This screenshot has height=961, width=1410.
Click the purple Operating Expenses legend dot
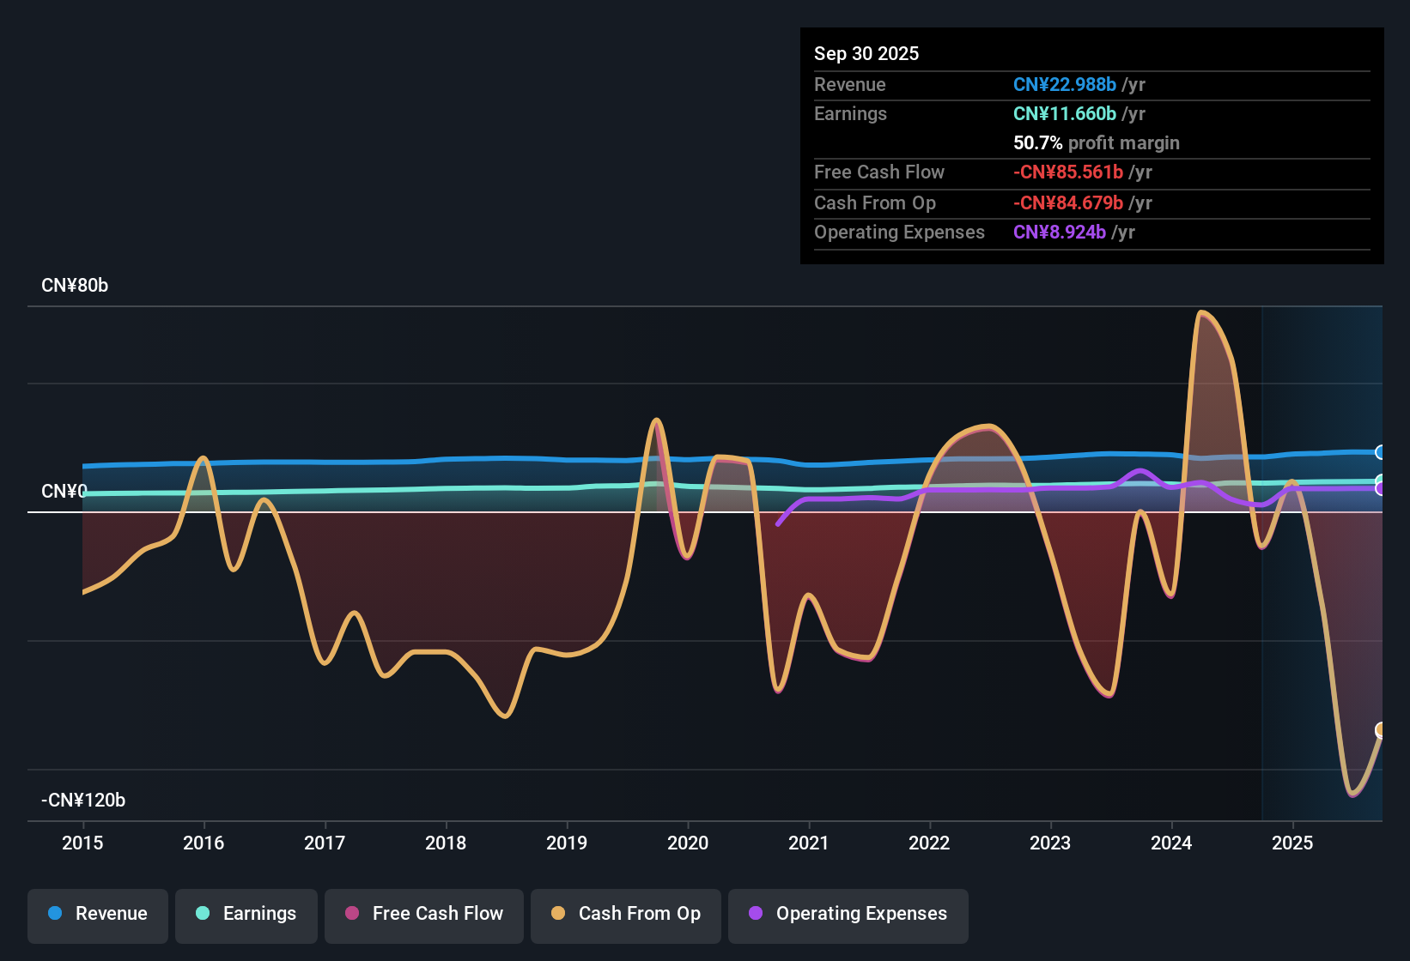click(755, 914)
